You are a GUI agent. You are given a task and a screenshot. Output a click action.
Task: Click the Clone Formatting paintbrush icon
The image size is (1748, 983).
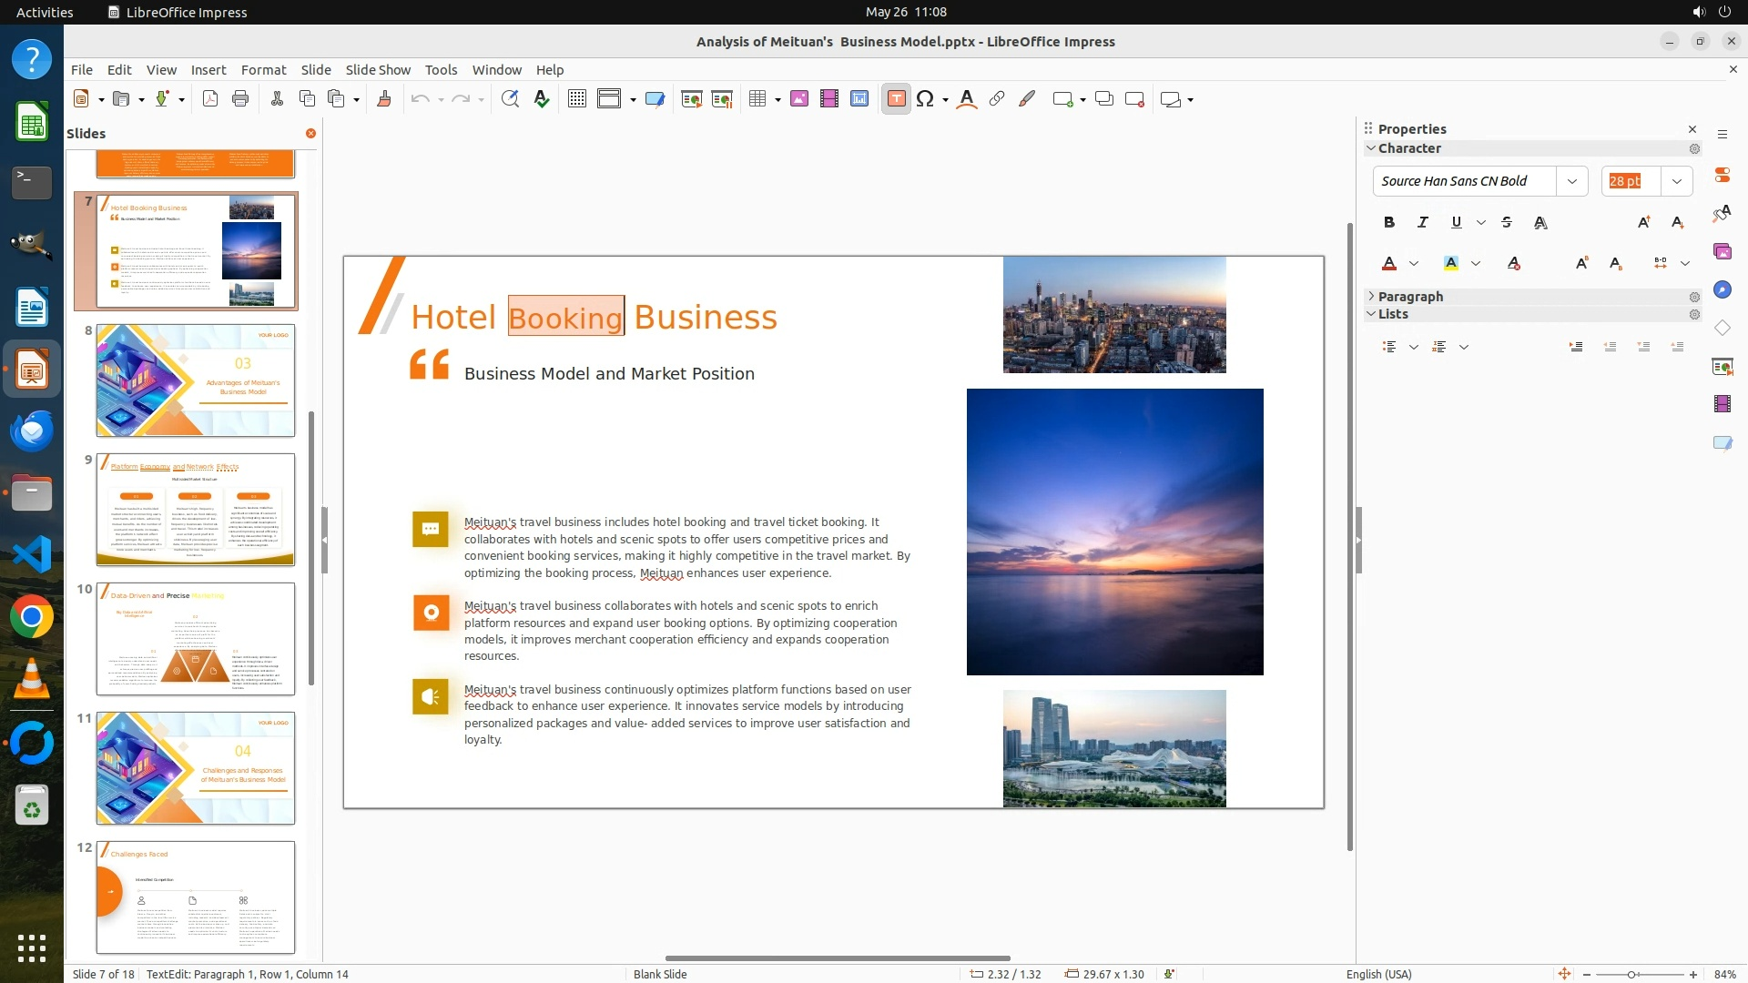pos(383,99)
